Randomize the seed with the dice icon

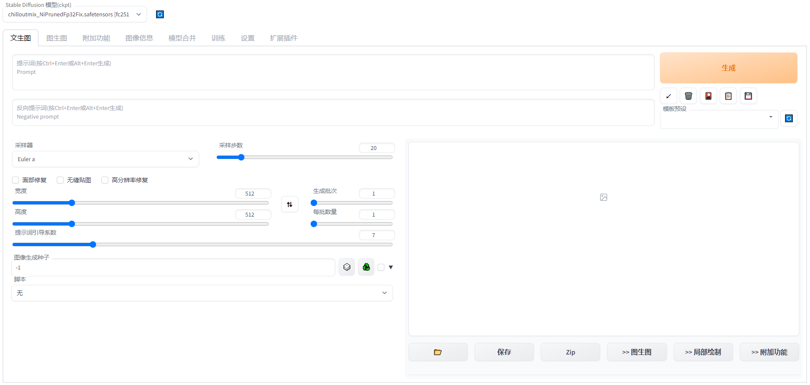click(347, 267)
